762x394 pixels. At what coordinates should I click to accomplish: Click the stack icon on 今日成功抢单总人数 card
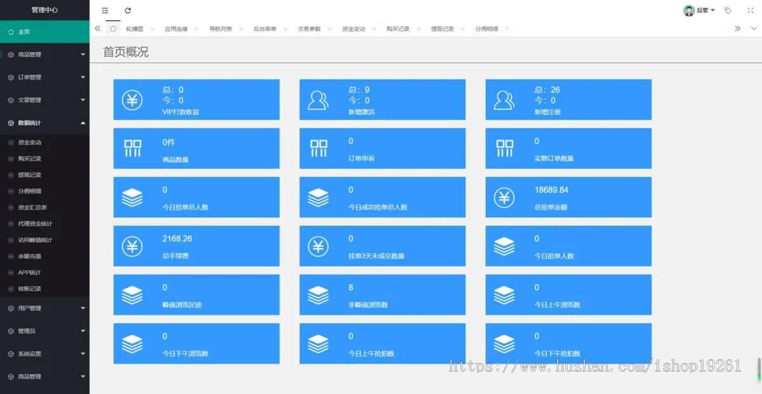(318, 197)
